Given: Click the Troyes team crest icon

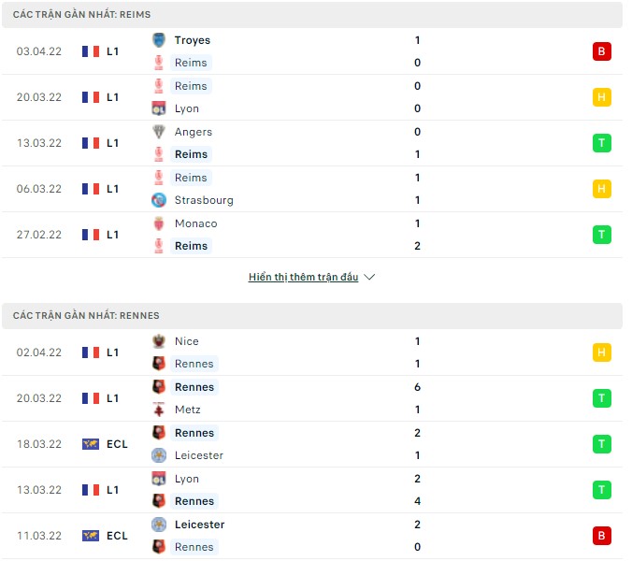Looking at the screenshot, I should pos(159,40).
